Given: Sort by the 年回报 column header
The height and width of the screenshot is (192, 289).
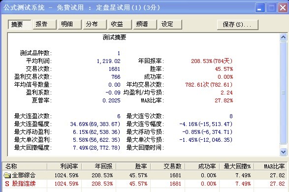Looking at the screenshot, I should [x=99, y=166].
